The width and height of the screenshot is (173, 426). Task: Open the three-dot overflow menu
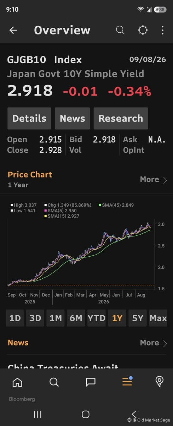pos(163,30)
